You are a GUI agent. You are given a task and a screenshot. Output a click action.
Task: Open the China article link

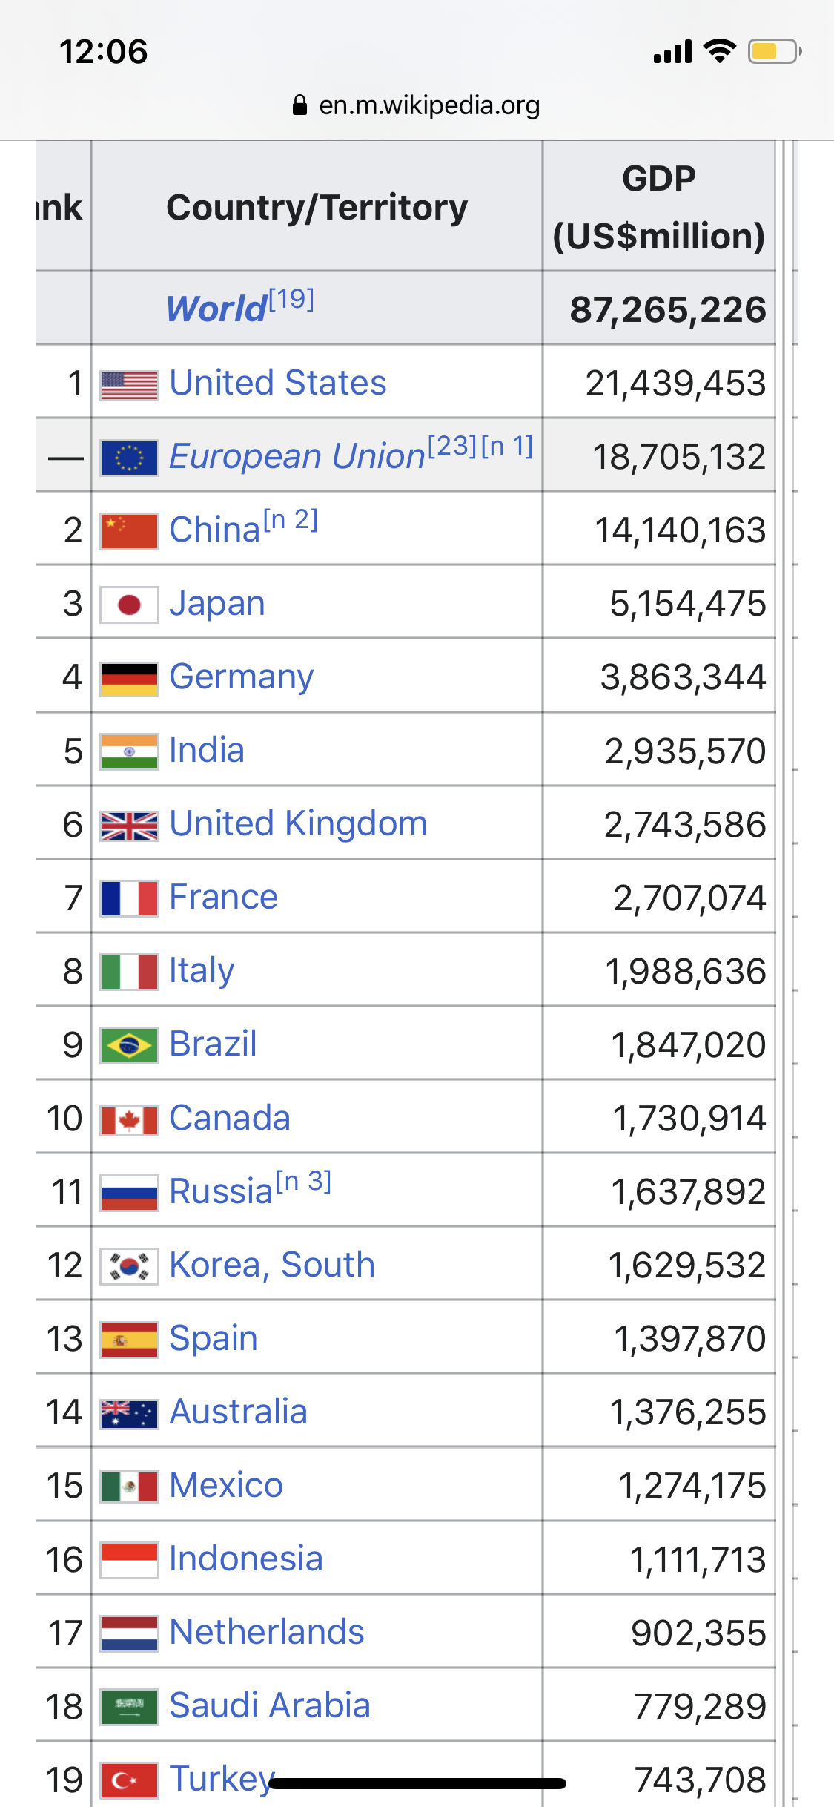[x=214, y=530]
